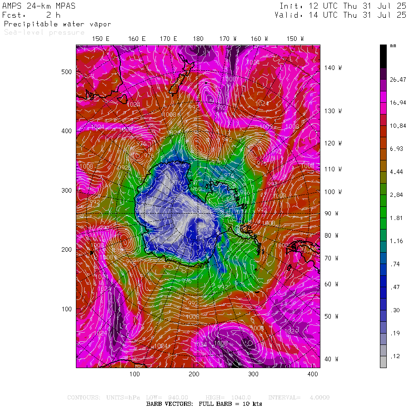Click the "LOW= 940.00" footer value
Screen dimensions: 409x409
(167, 398)
